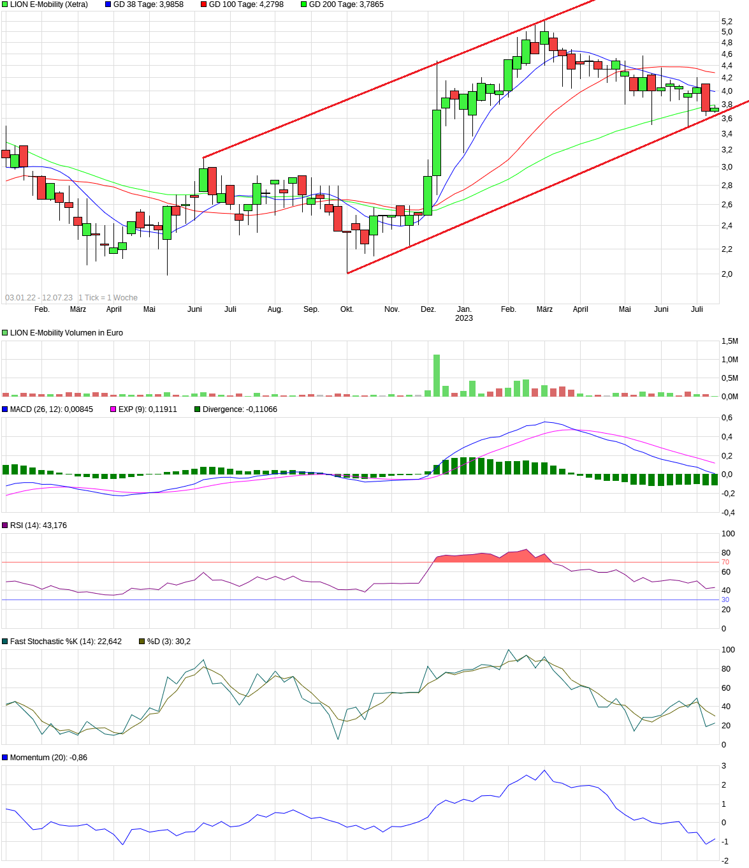Click the 'Momentum (20): -0,86' label
The width and height of the screenshot is (749, 868).
[x=48, y=758]
